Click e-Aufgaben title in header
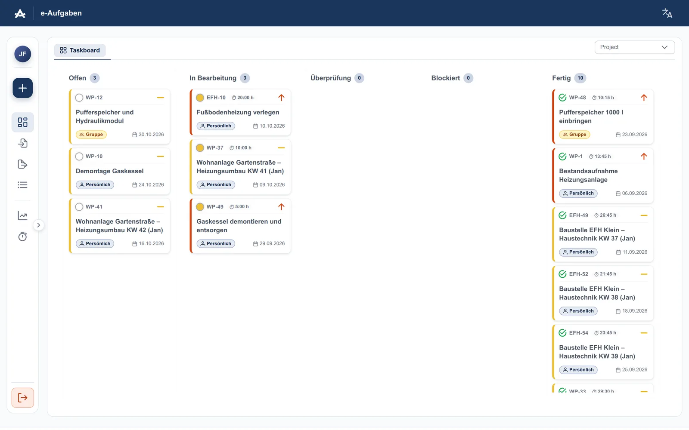 pyautogui.click(x=61, y=13)
